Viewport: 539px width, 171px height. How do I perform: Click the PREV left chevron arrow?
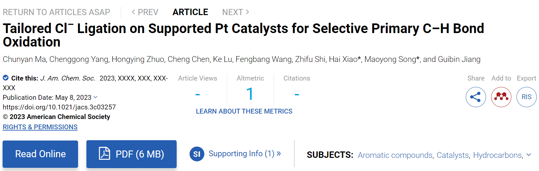pos(133,12)
